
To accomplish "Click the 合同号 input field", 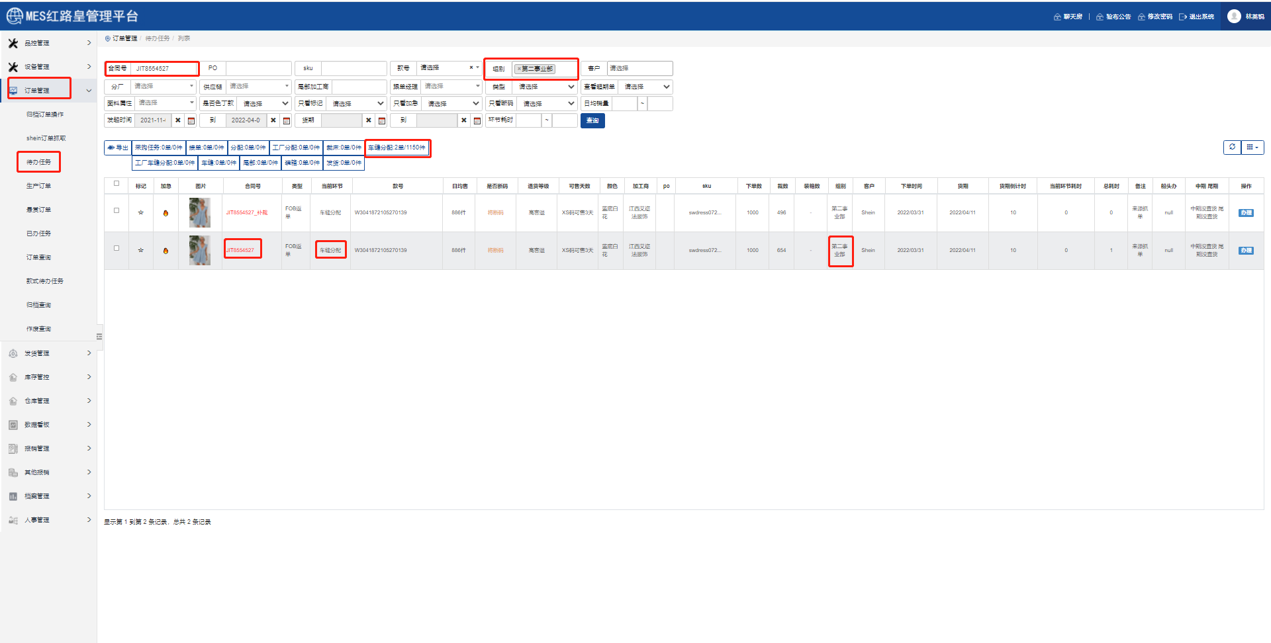I will (164, 68).
